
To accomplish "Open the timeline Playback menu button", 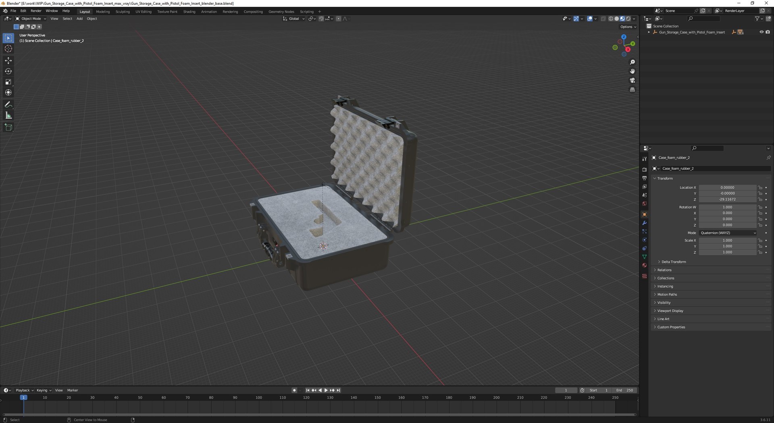I will point(24,390).
